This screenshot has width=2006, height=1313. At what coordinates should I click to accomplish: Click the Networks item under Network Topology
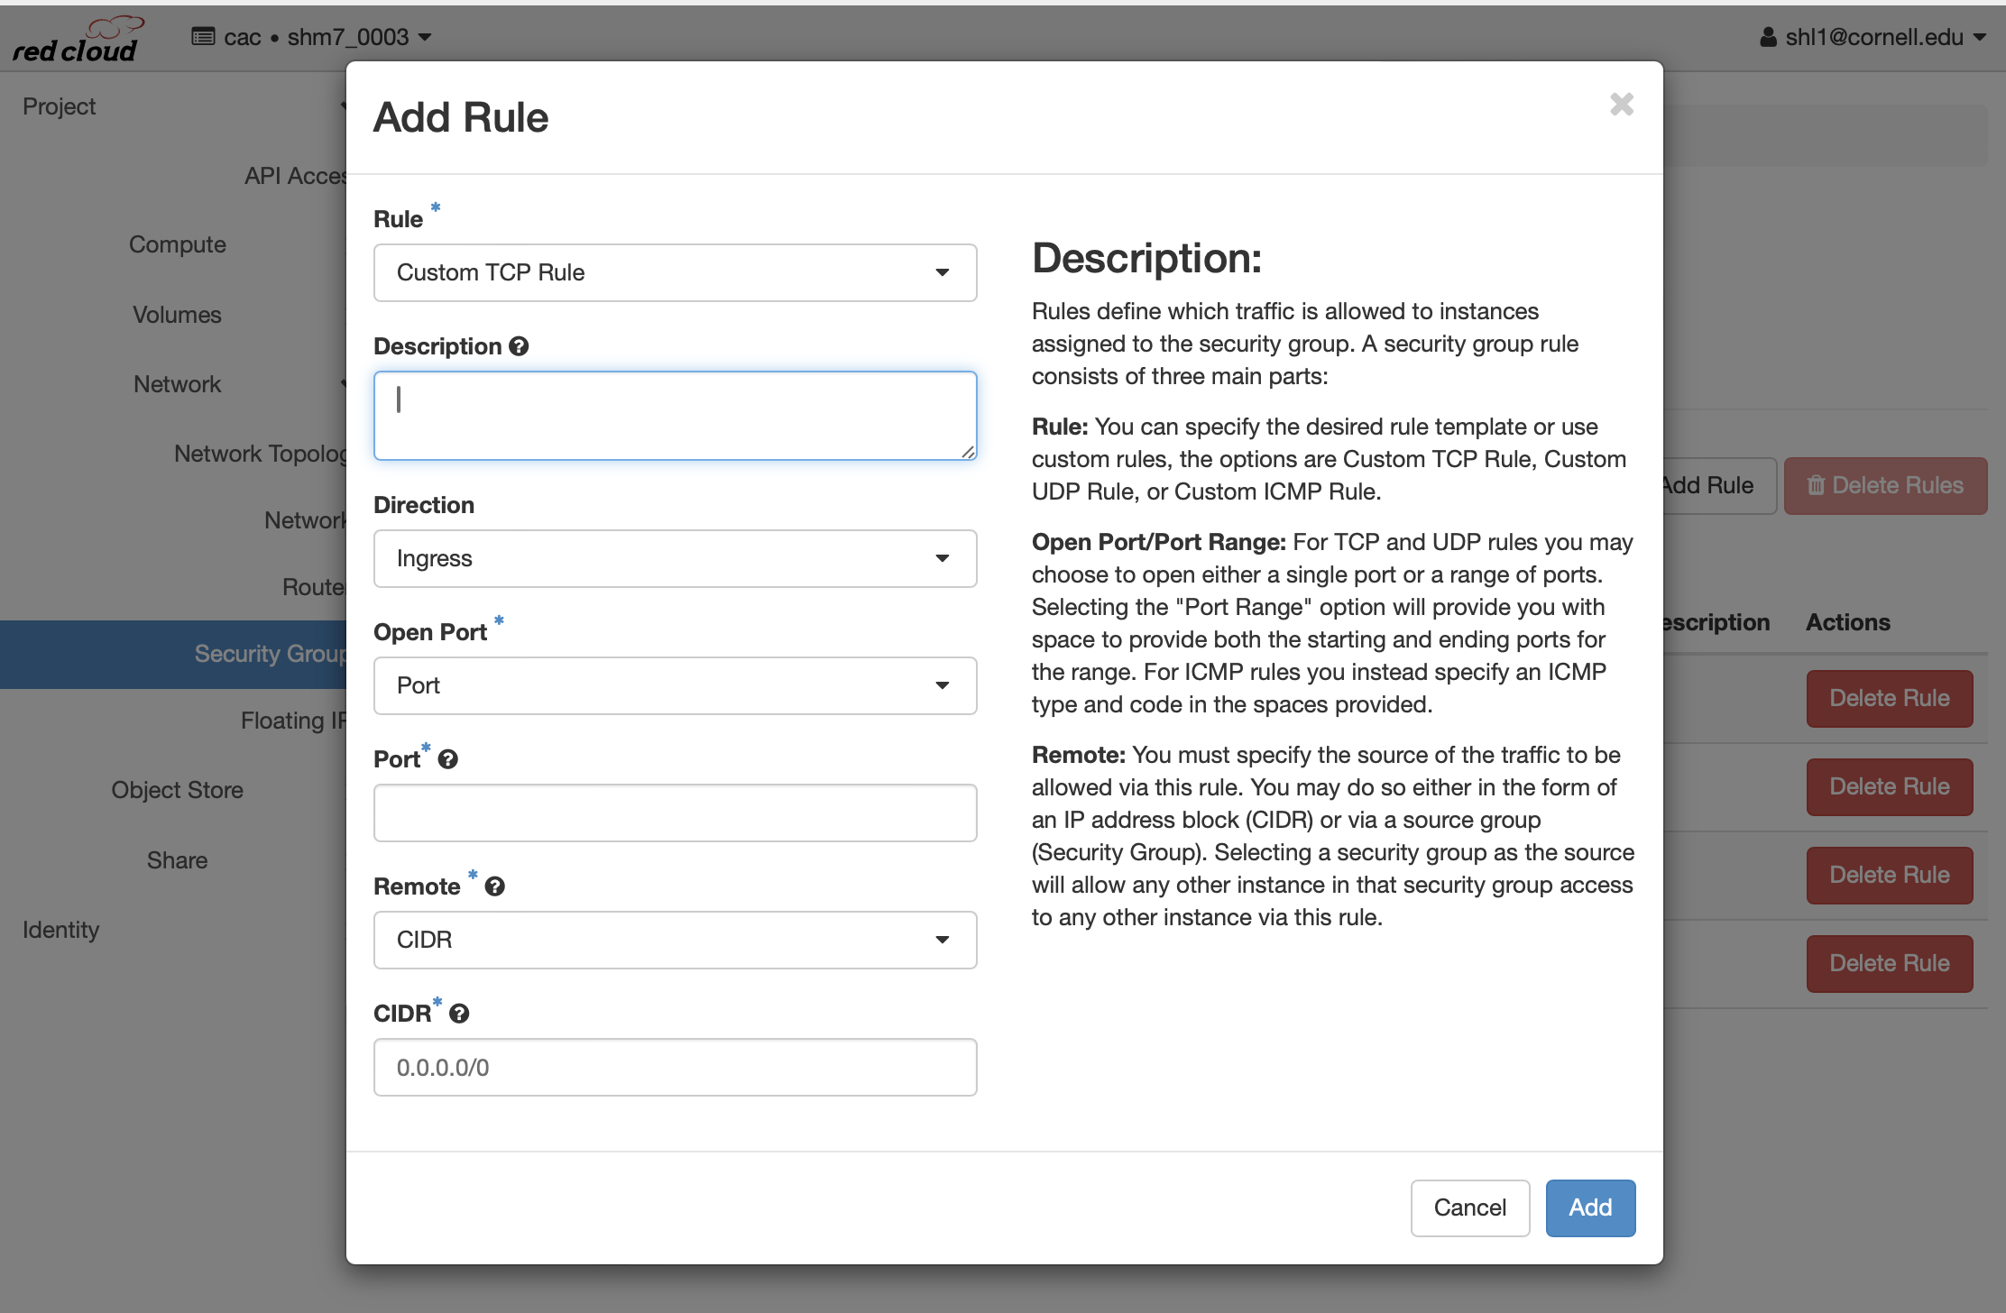[x=305, y=520]
